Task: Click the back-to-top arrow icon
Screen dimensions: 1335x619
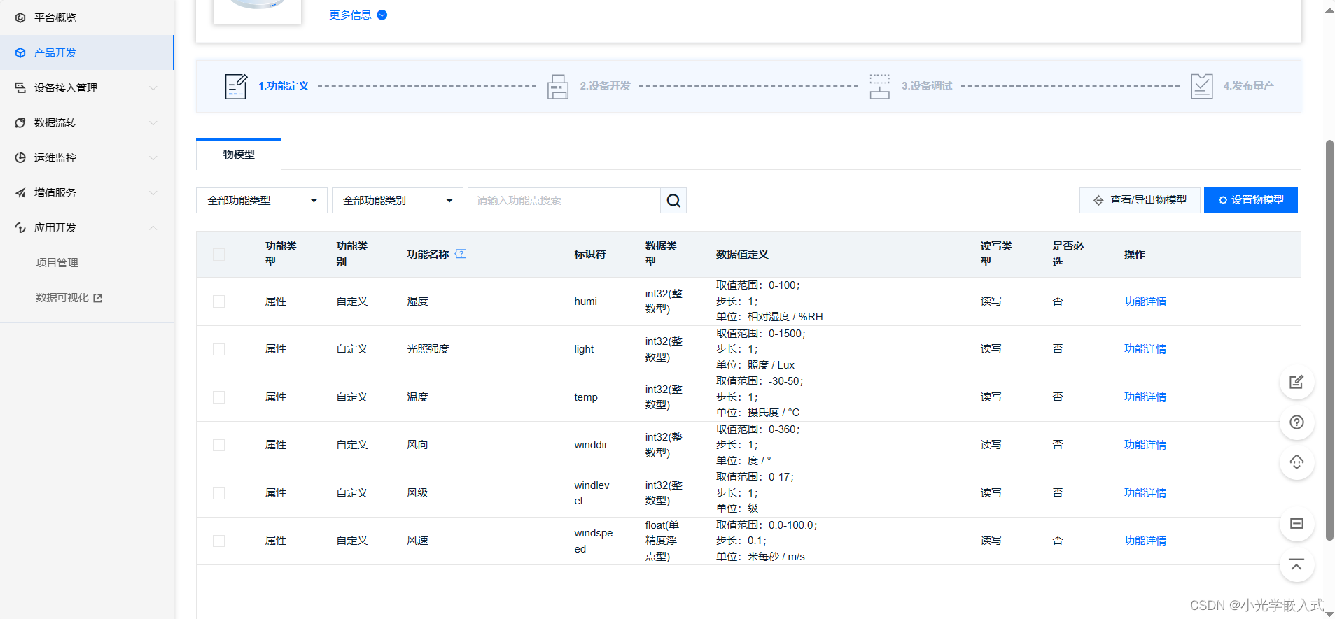Action: [x=1296, y=565]
